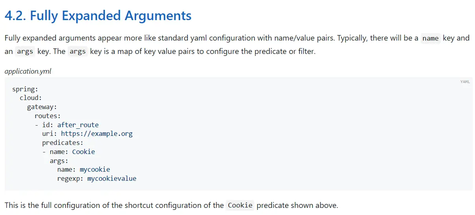
Task: Click the "cloud:" key in the YAML code
Action: pyautogui.click(x=31, y=98)
